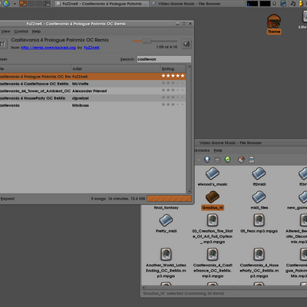Screen dimensions: 307x307
Task: Open the ff2midi folder
Action: tap(259, 173)
